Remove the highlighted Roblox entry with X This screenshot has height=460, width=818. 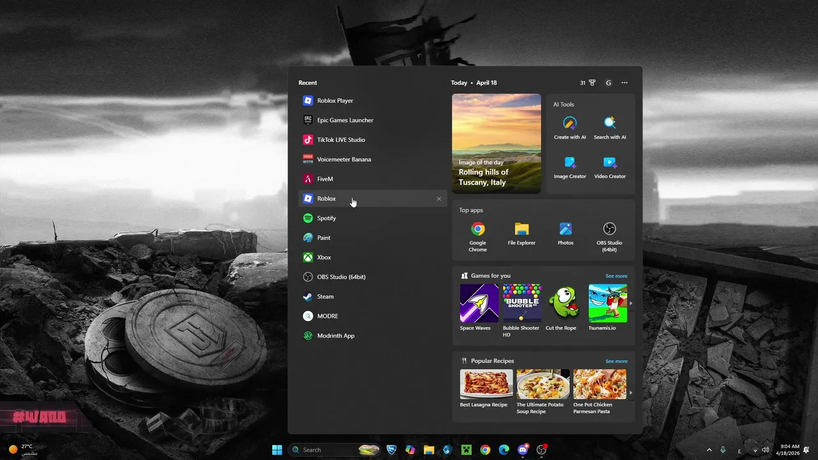tap(439, 199)
